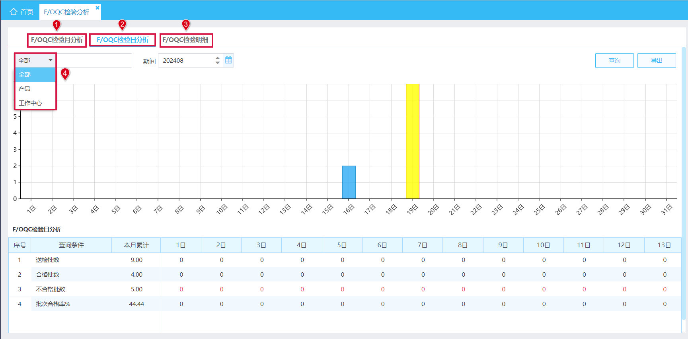Click the 查询 button

tap(614, 60)
